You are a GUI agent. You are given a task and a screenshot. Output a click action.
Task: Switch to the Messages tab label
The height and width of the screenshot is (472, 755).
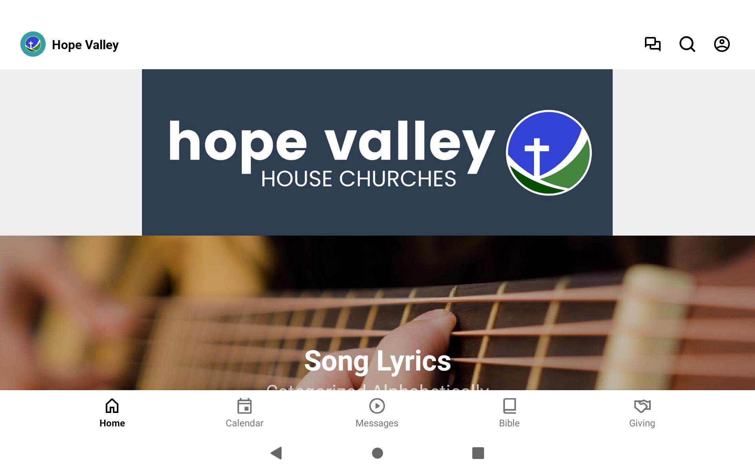pyautogui.click(x=377, y=423)
